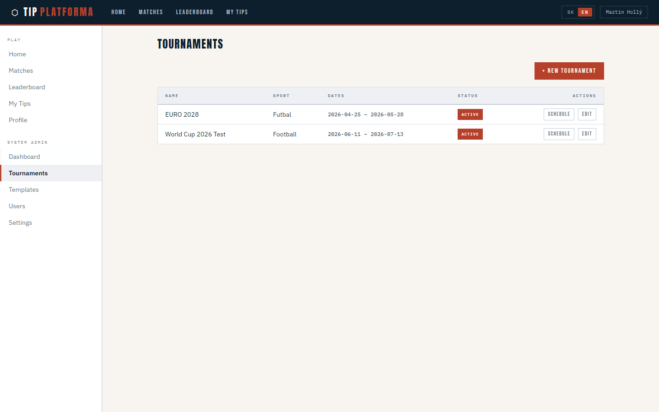Switch language to SK

click(570, 12)
